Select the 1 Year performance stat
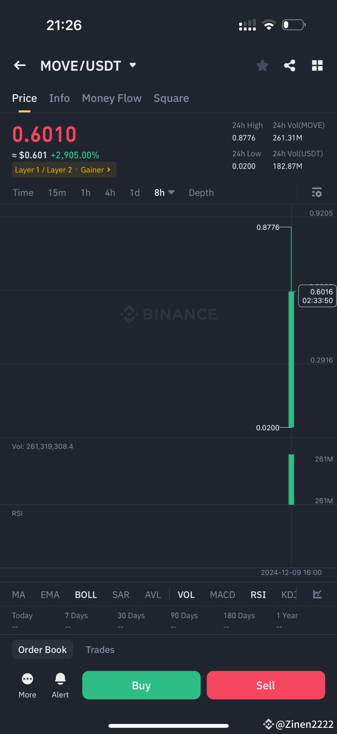Screen dimensions: 337x734 pos(287,615)
